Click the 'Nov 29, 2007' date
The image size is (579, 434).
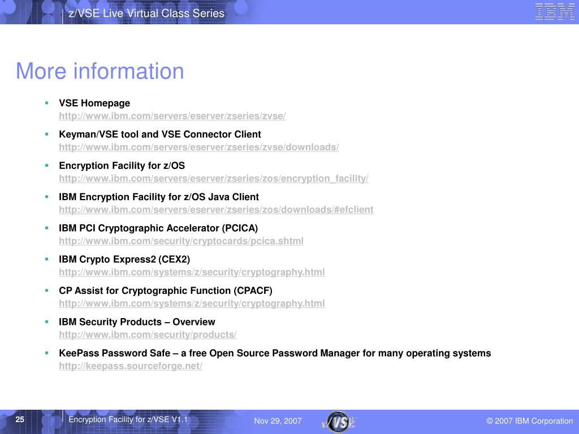(x=278, y=421)
